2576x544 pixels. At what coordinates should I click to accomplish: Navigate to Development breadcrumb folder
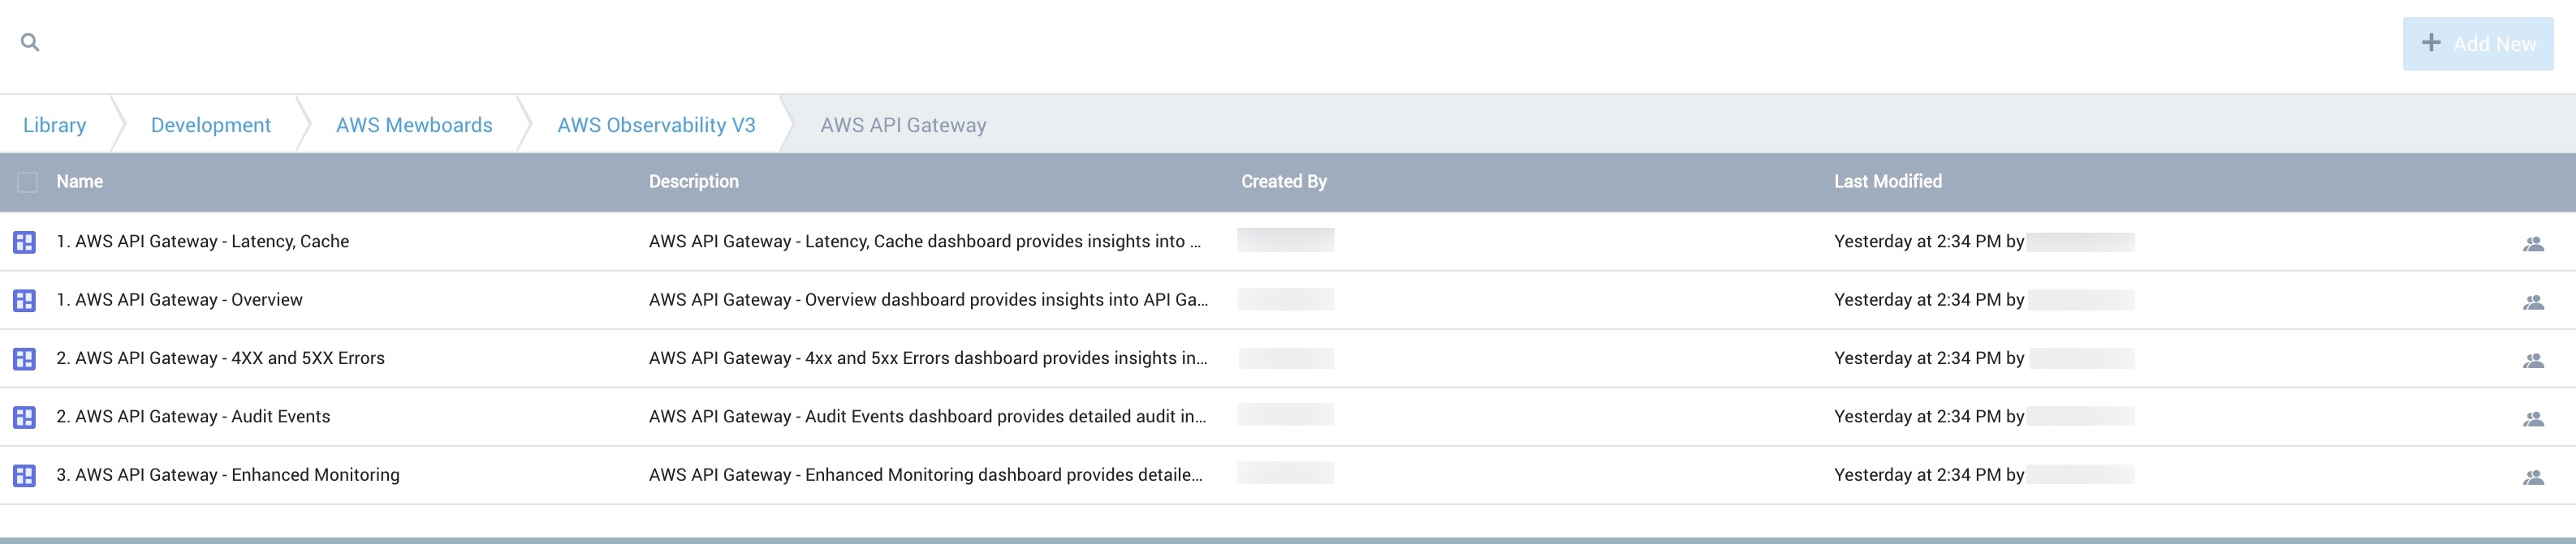tap(210, 125)
